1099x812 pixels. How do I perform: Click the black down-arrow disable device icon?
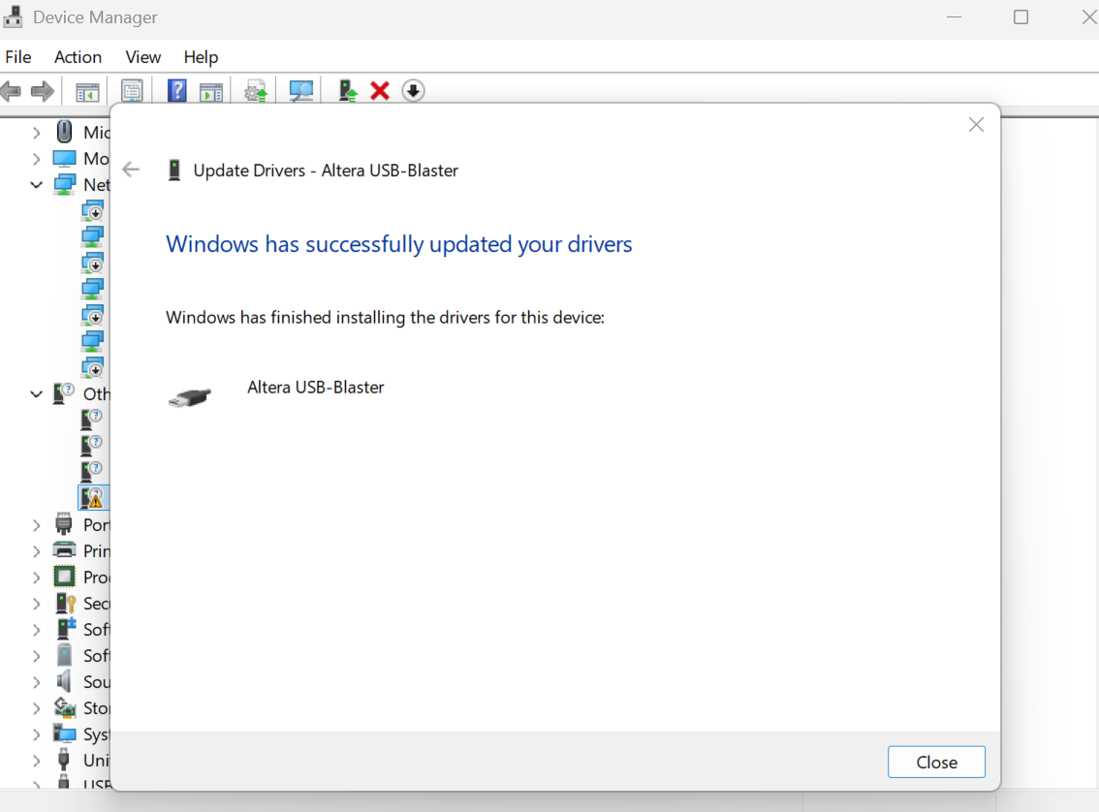[x=414, y=91]
